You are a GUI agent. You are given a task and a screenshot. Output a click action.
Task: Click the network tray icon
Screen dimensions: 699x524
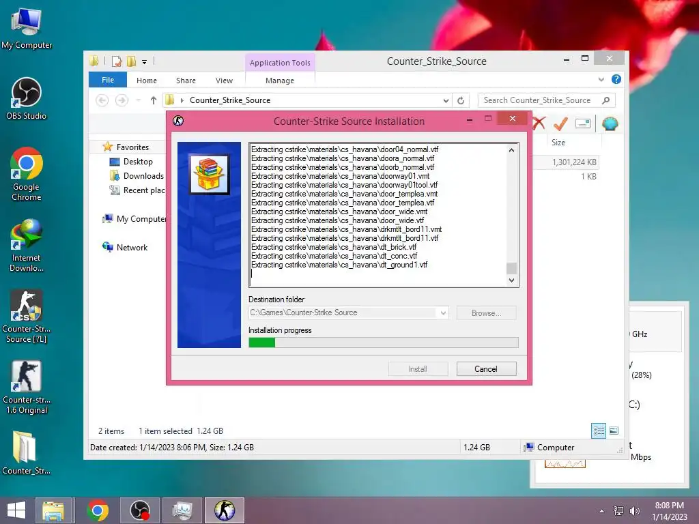pyautogui.click(x=618, y=511)
